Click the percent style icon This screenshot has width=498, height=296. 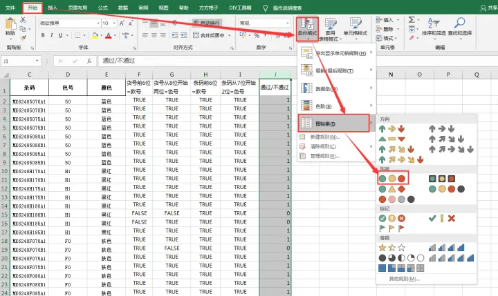click(257, 35)
